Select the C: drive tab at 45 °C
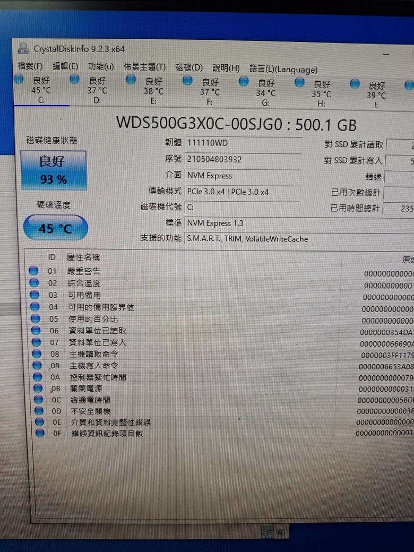The image size is (414, 552). coord(41,90)
